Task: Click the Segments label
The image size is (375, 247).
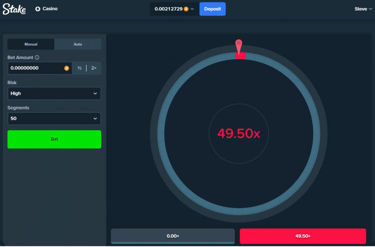Action: [x=18, y=108]
